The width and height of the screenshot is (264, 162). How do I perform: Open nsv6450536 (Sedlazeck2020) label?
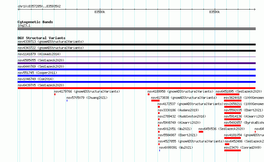[x=222, y=129]
